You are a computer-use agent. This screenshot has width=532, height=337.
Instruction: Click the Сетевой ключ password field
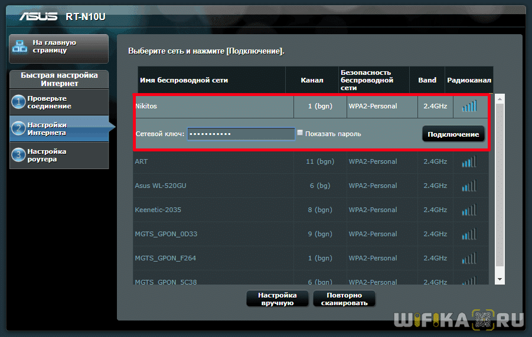coord(241,134)
